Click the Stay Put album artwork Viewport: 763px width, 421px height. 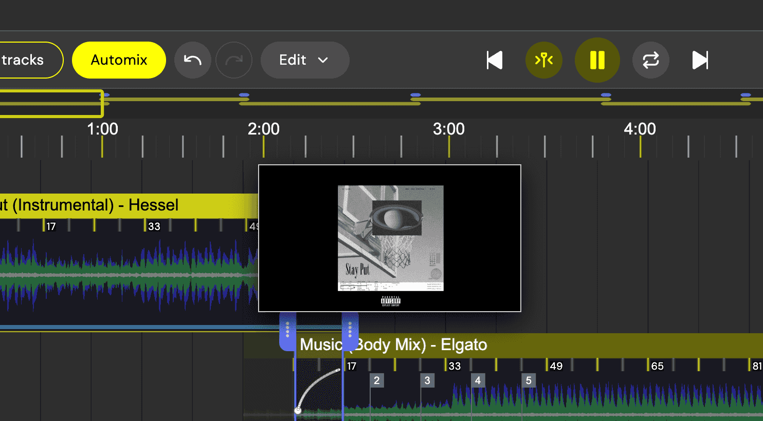pyautogui.click(x=390, y=238)
